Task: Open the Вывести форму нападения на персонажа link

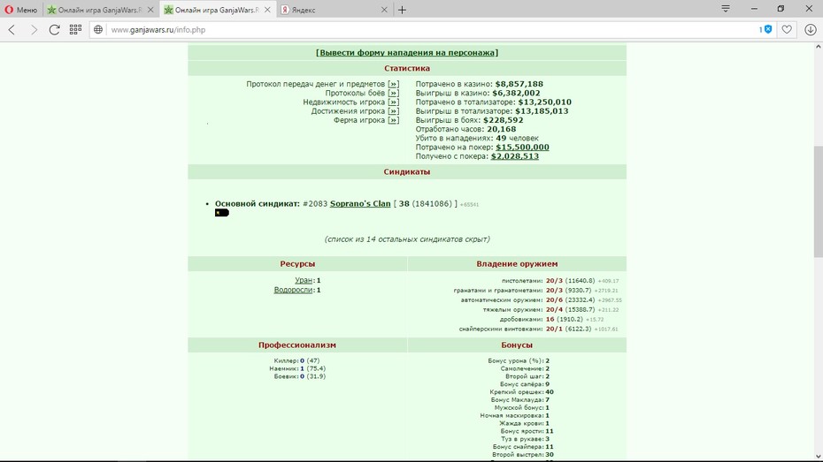Action: [407, 52]
